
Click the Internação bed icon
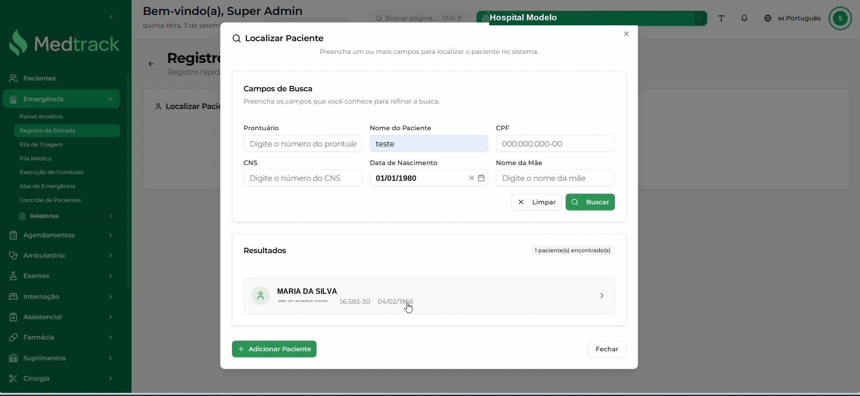13,297
